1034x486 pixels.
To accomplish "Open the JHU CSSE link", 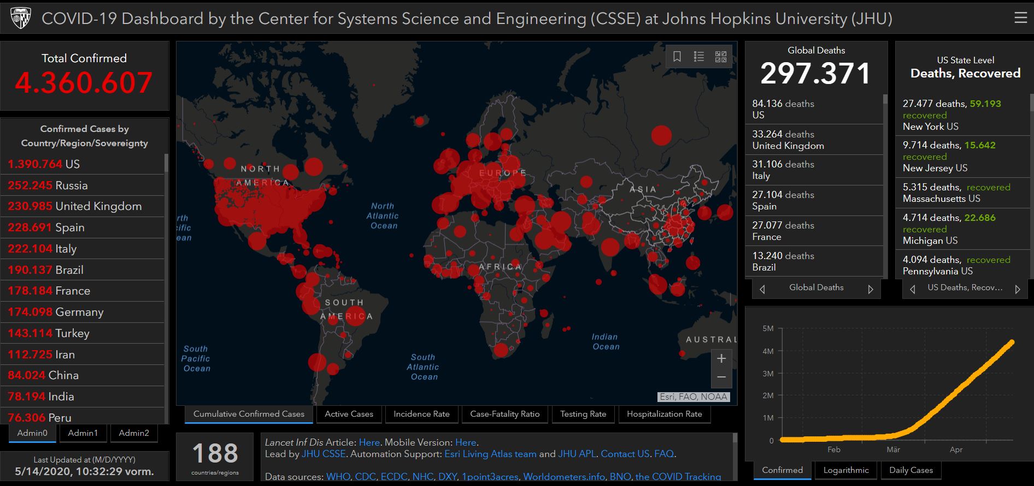I will [324, 454].
